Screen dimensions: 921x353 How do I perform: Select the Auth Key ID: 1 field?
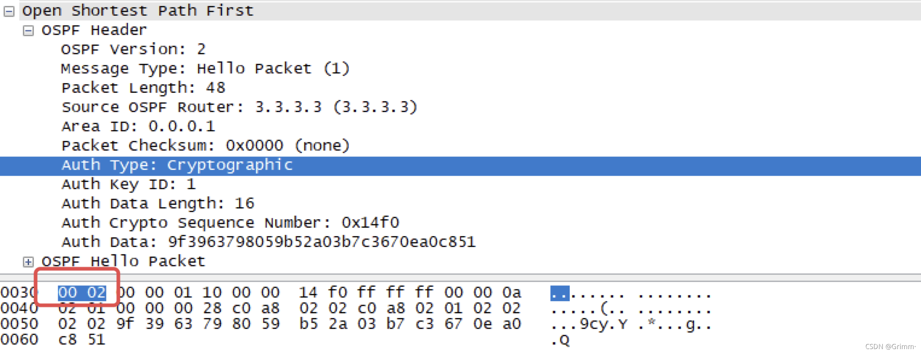[x=128, y=185]
